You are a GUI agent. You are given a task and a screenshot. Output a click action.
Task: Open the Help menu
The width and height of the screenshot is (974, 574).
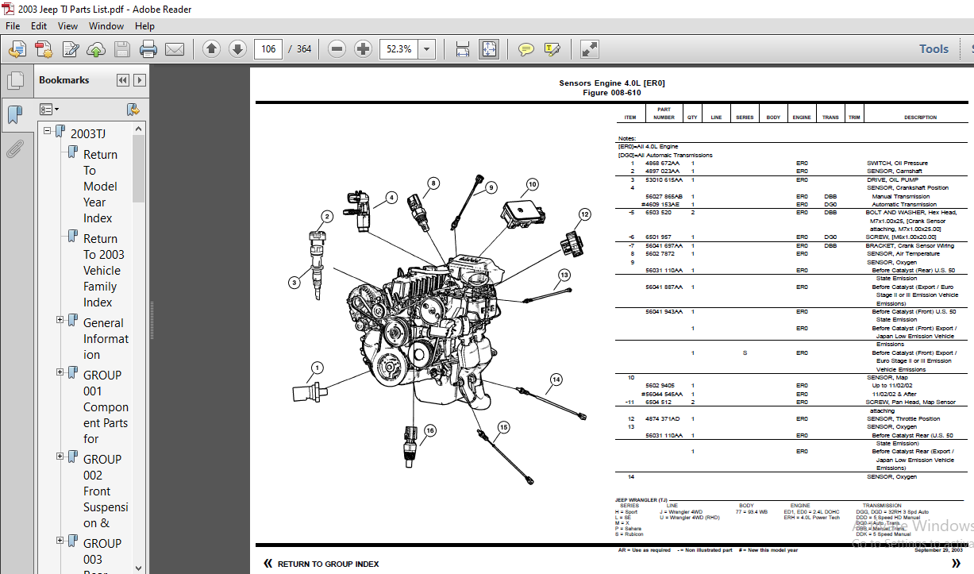(x=144, y=26)
